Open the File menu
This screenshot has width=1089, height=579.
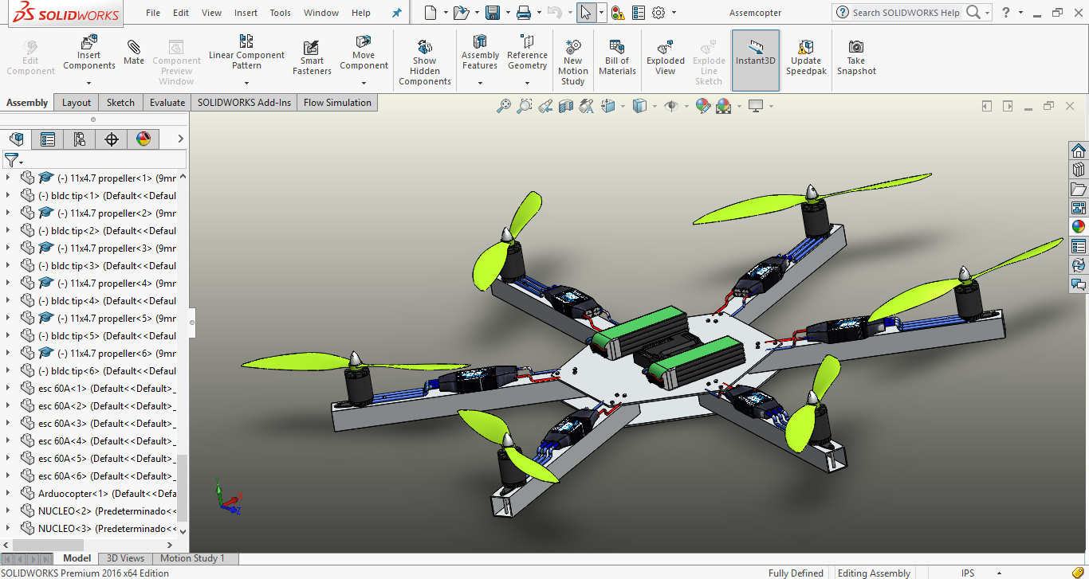pyautogui.click(x=153, y=13)
